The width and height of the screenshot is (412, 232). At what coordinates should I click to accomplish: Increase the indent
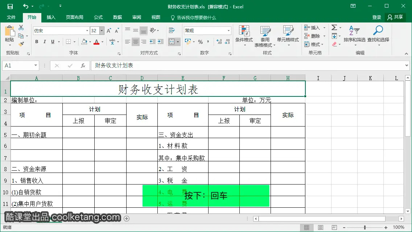pyautogui.click(x=161, y=42)
